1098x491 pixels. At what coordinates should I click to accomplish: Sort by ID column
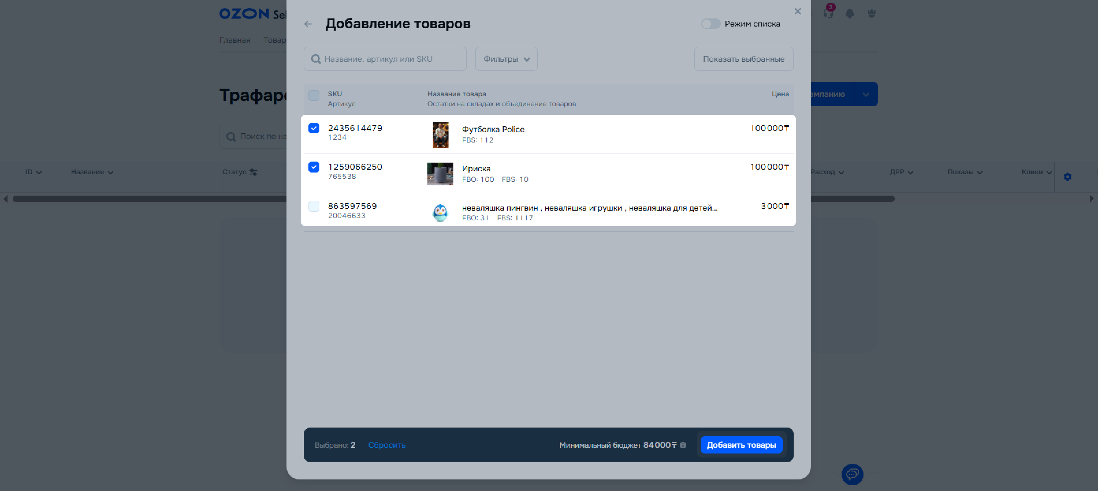(33, 172)
